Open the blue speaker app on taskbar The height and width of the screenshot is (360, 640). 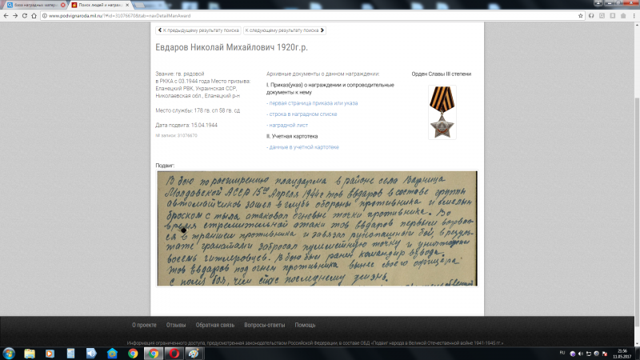pyautogui.click(x=91, y=354)
